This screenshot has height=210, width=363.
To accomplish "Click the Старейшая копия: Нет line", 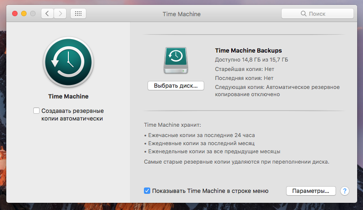I will pos(244,69).
